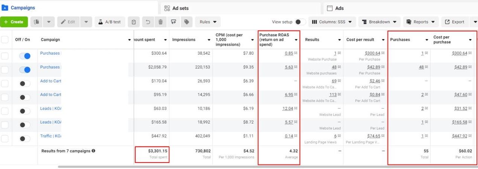Click the tag label icon in toolbar
This screenshot has width=478, height=169.
[x=186, y=22]
